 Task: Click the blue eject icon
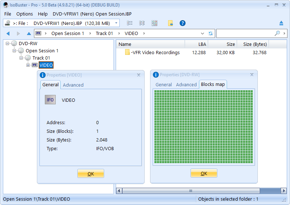click(281, 23)
